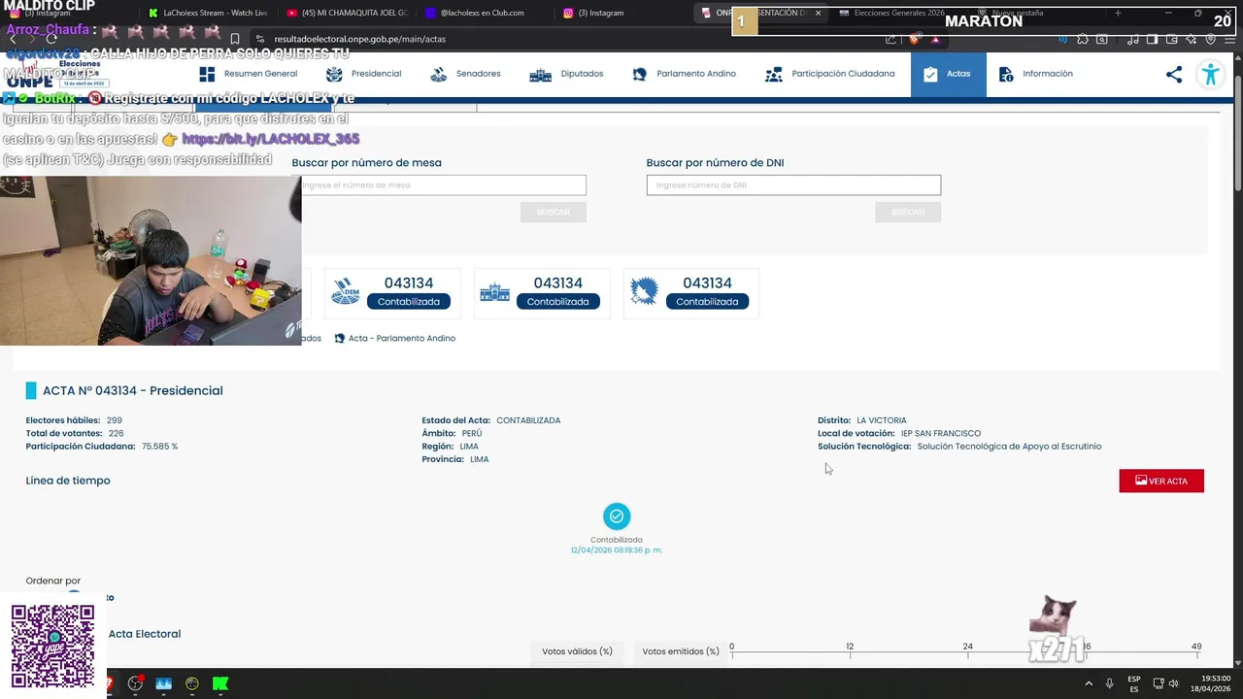Toggle the browser sidebar panel icon
Viewport: 1243px width, 699px height.
click(x=1152, y=39)
